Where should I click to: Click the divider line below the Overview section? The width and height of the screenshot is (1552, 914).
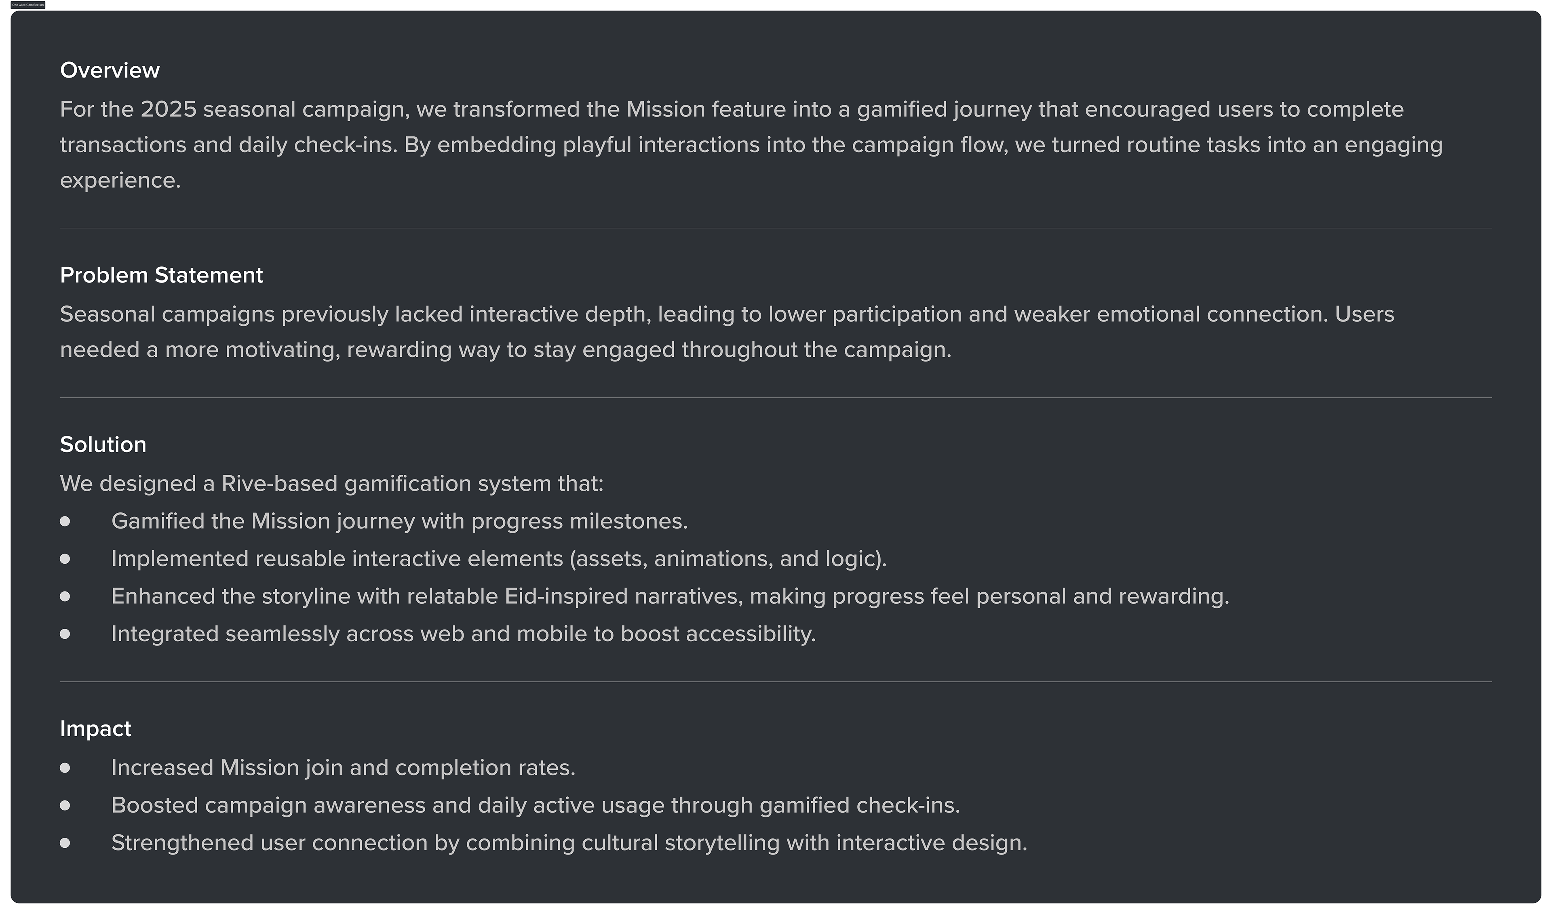click(776, 229)
